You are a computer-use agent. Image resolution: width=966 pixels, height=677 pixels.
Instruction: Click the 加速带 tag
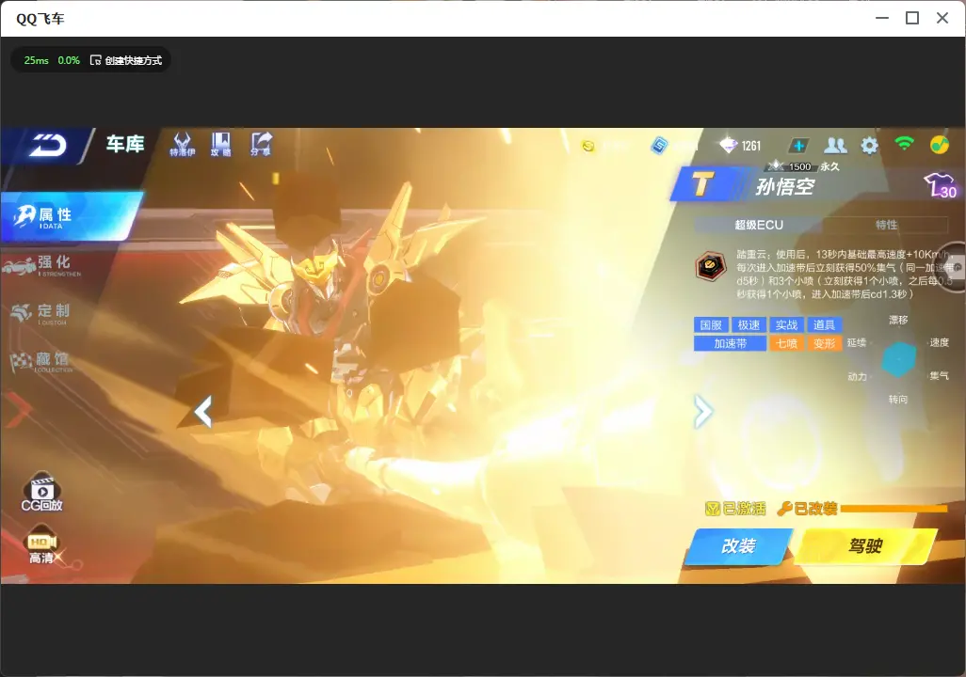(730, 343)
